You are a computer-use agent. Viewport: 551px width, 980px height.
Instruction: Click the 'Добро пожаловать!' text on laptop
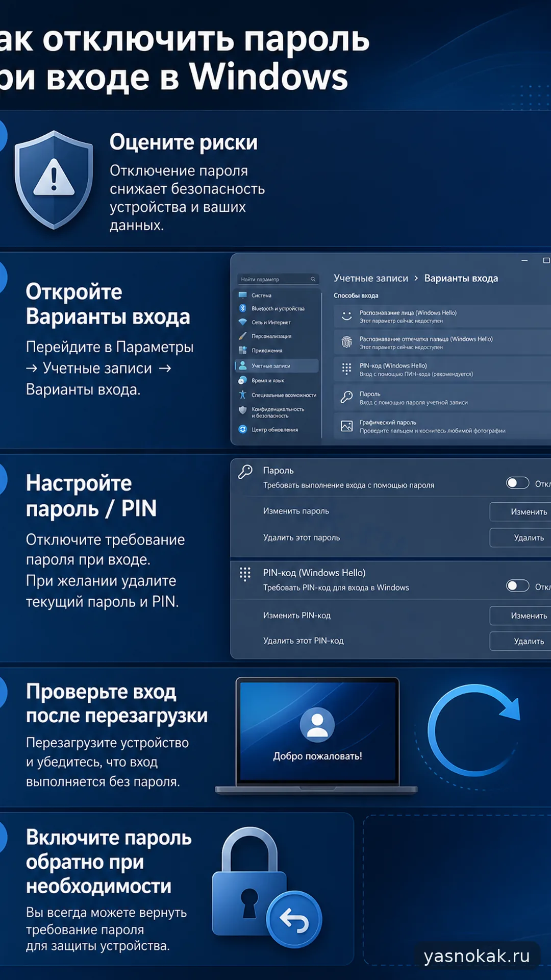coord(317,756)
